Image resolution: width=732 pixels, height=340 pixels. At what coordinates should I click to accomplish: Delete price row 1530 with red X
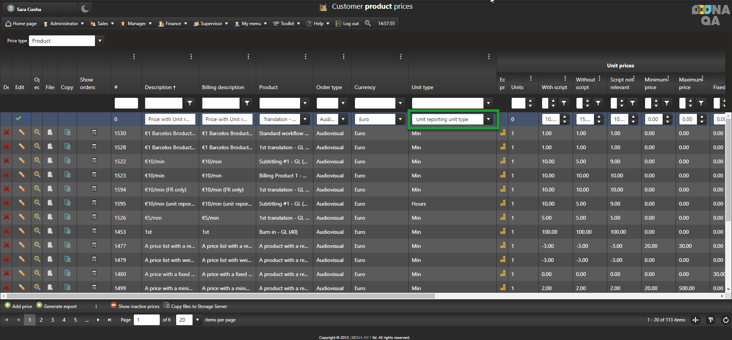point(6,132)
